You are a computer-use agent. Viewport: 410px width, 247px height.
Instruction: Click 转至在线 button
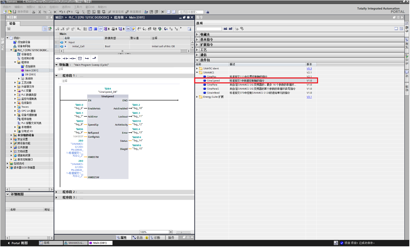(x=115, y=12)
